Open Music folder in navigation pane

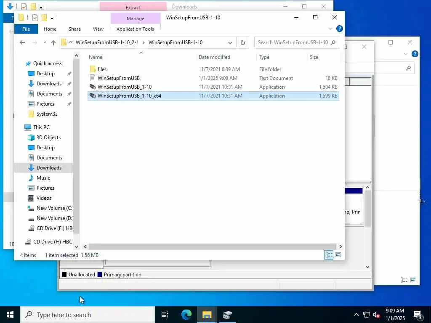(x=43, y=178)
